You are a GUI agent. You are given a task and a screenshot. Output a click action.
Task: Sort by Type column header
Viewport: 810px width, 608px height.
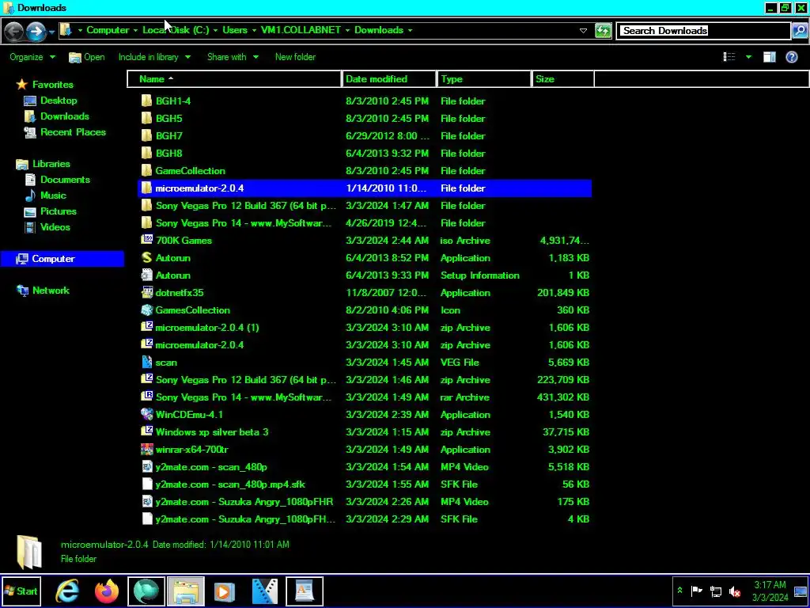tap(483, 79)
